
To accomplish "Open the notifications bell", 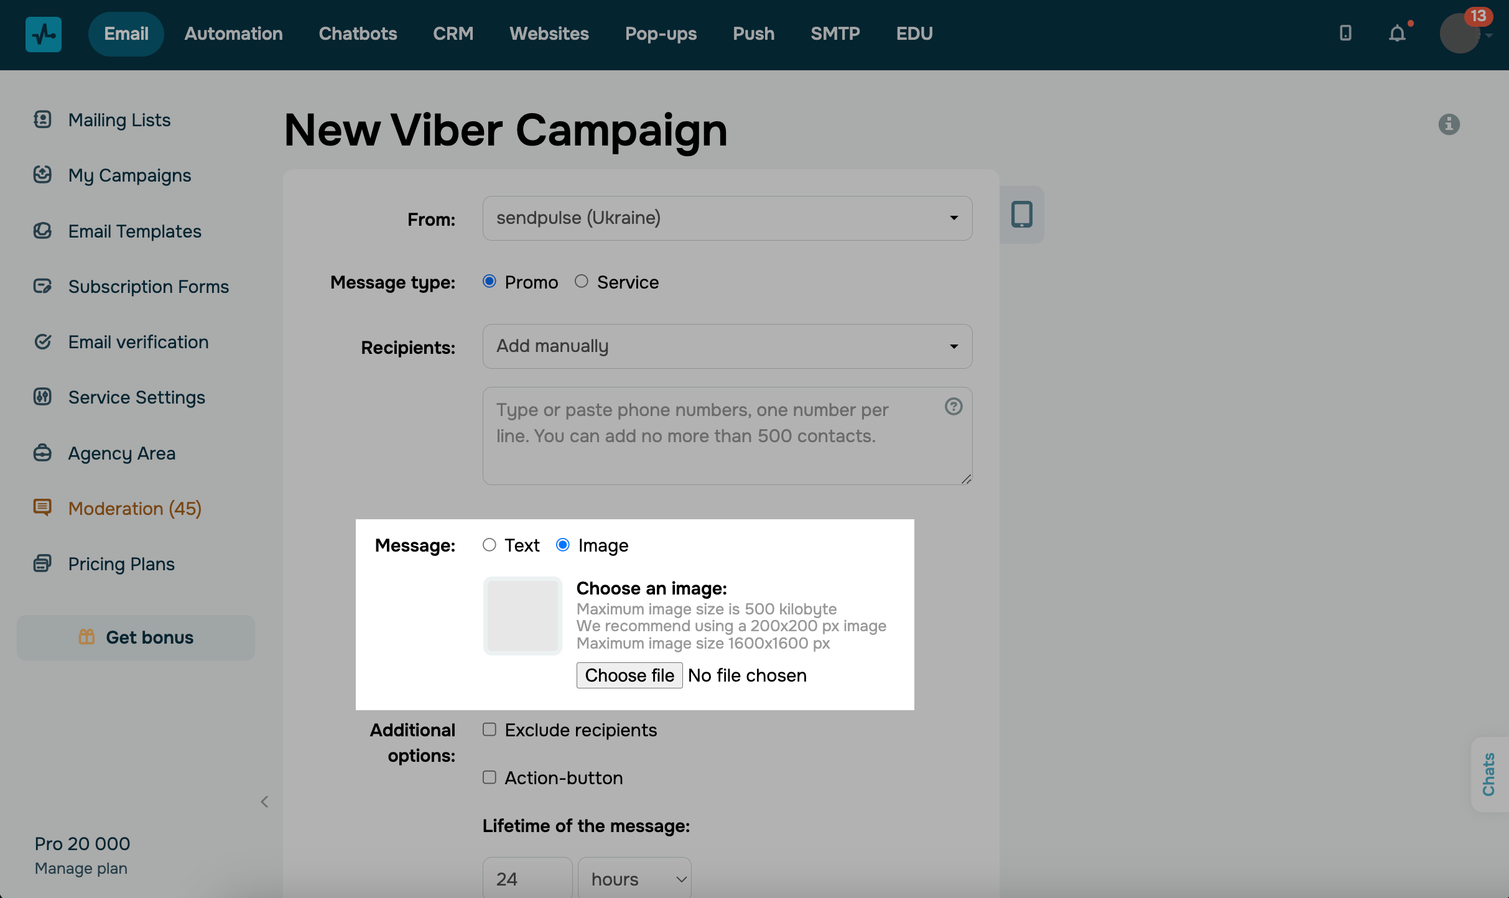I will tap(1397, 33).
